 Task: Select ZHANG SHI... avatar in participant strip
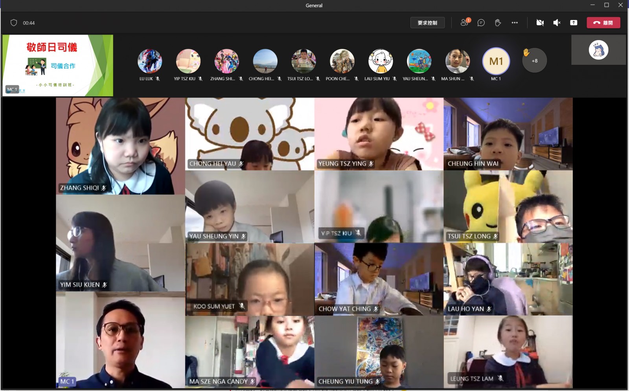pyautogui.click(x=227, y=61)
